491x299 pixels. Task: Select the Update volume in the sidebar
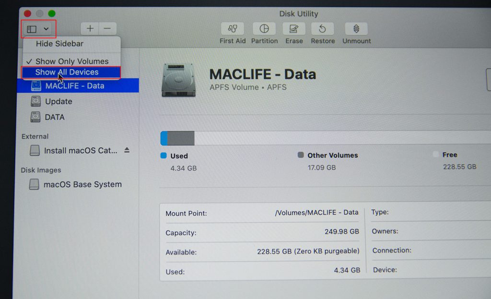click(x=58, y=101)
